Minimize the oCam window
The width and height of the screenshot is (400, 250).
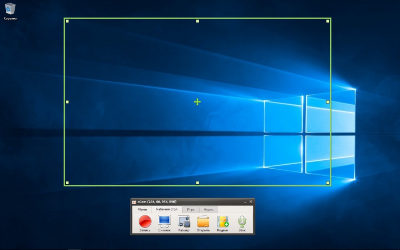coord(245,202)
